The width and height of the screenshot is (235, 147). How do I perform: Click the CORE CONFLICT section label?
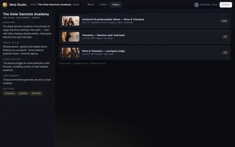click(12, 59)
